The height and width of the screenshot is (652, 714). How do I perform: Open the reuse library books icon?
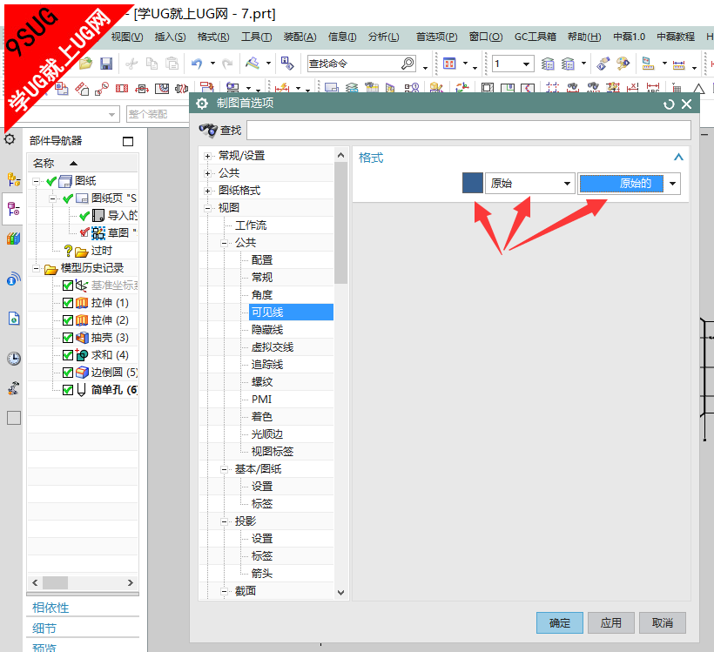[x=14, y=239]
